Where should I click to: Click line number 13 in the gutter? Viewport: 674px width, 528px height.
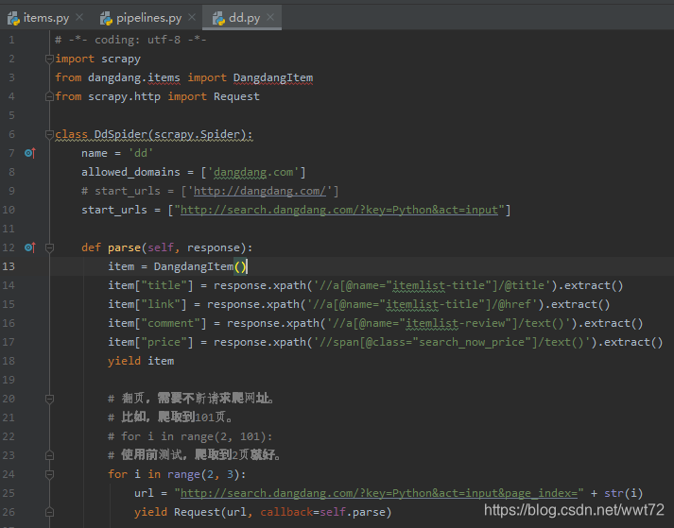[x=9, y=266]
